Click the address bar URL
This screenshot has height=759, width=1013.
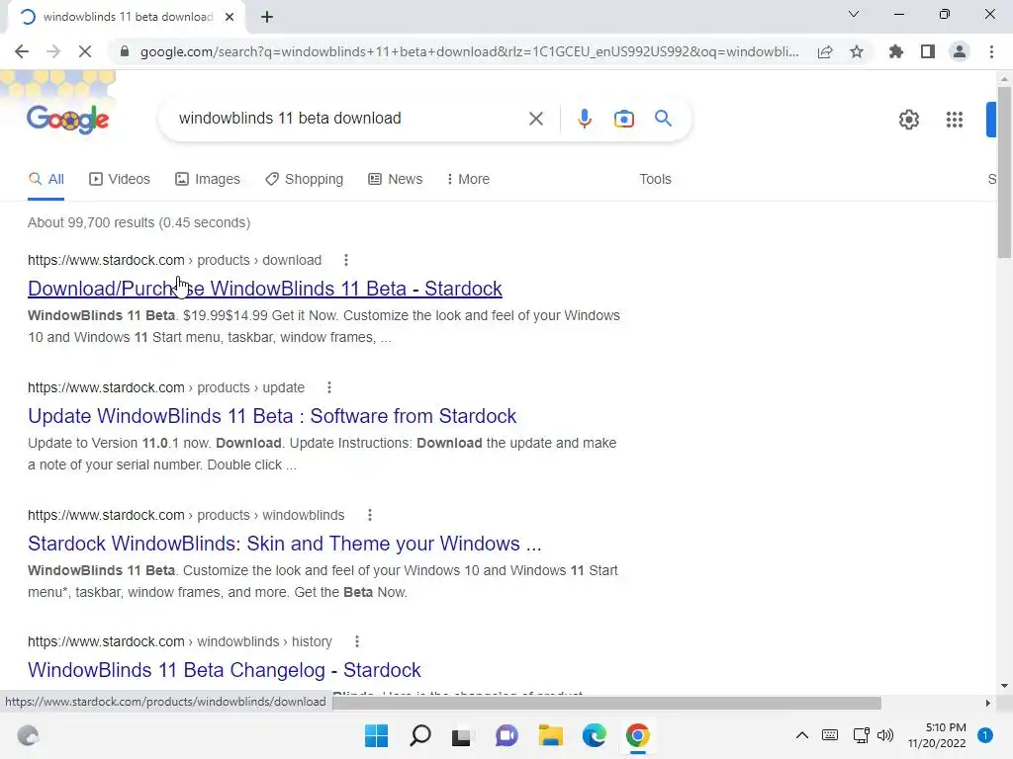coord(469,51)
